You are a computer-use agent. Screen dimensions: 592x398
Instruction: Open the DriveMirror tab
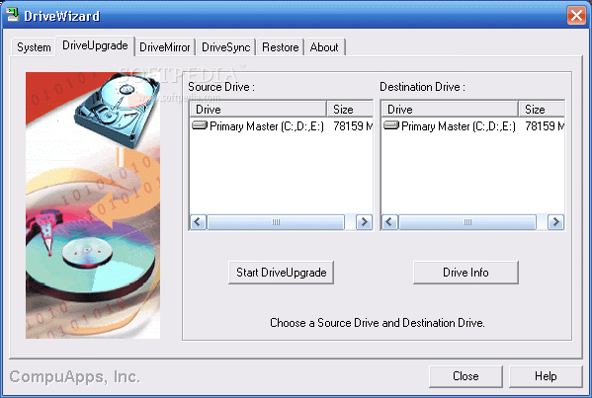click(x=165, y=47)
